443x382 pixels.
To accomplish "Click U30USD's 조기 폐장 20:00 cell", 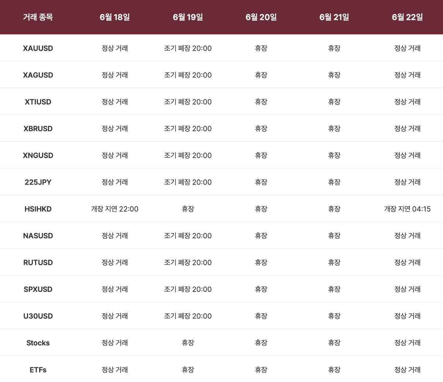I will coord(188,316).
